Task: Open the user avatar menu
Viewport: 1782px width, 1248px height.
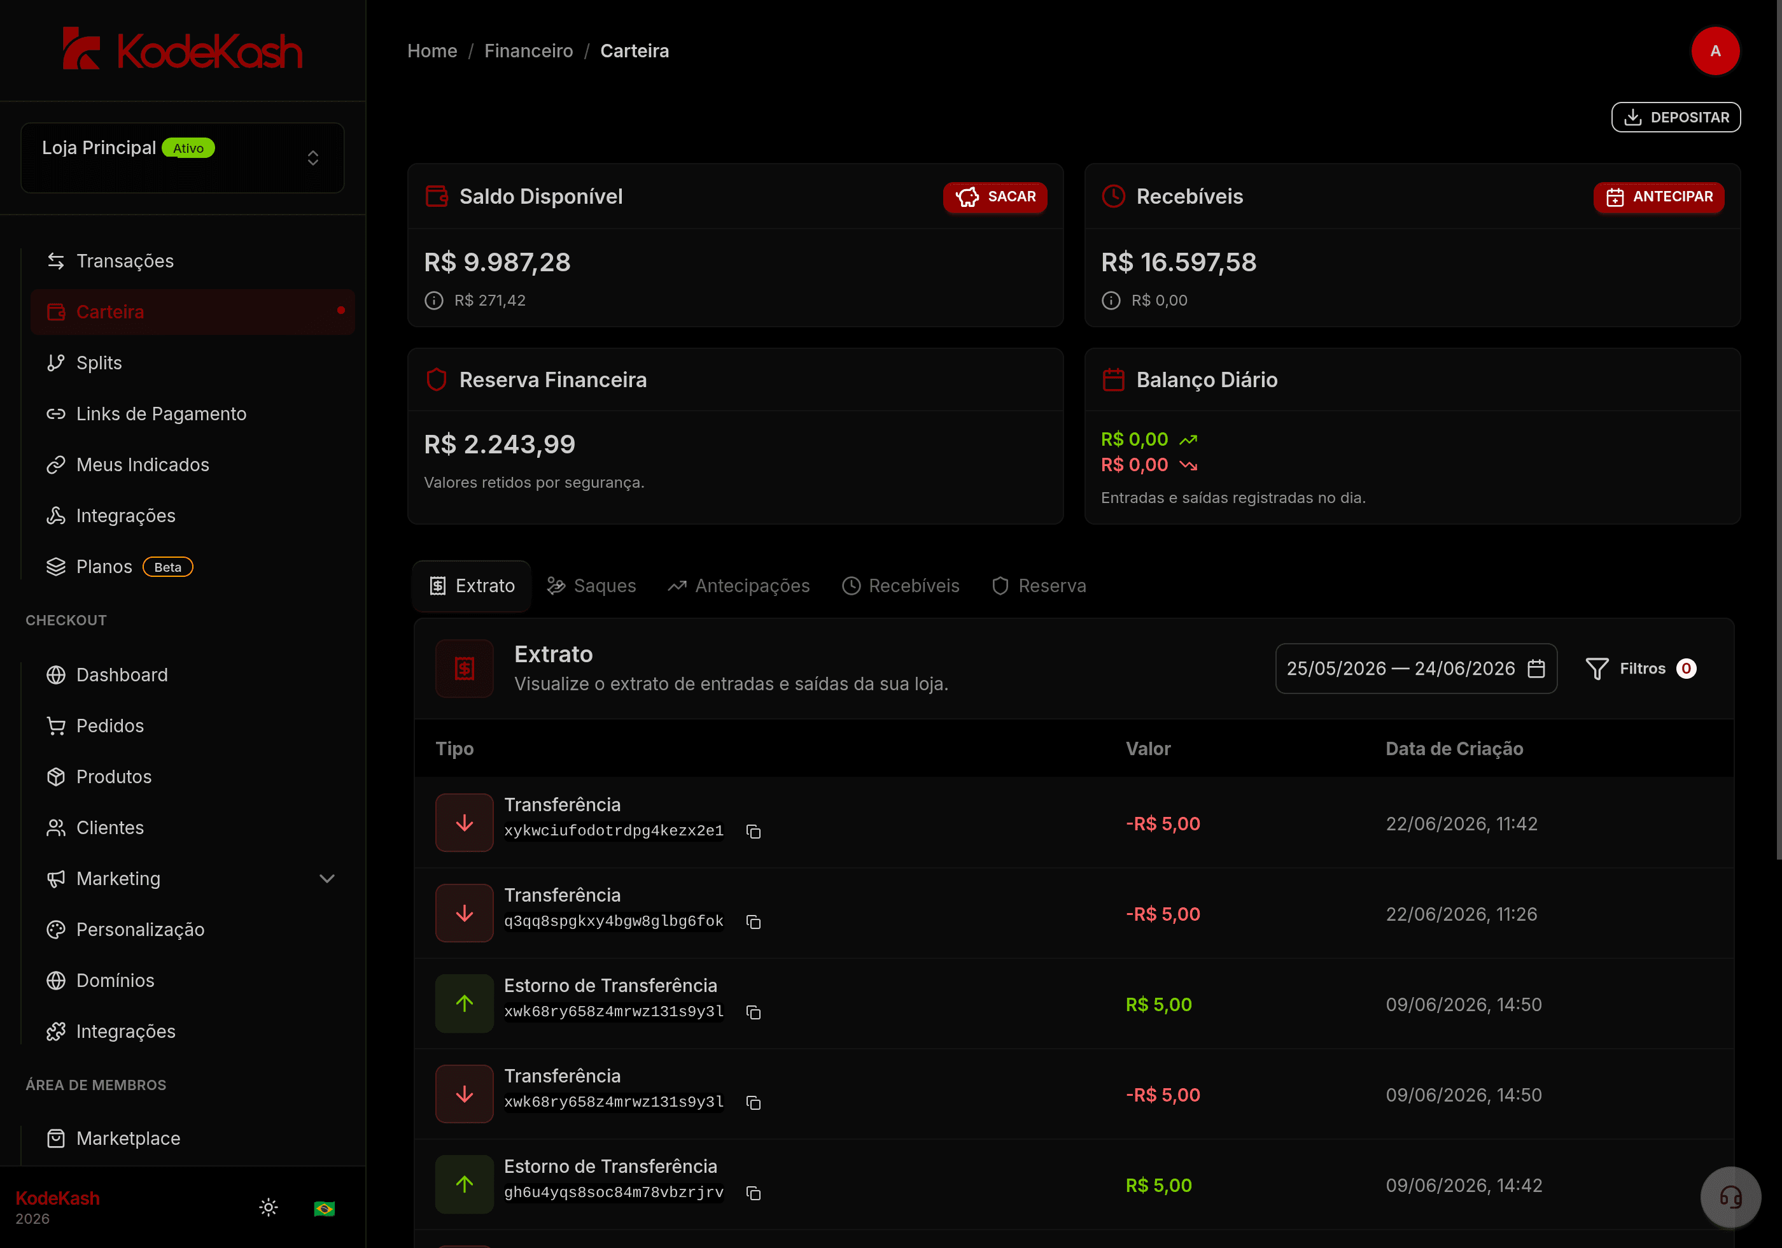Action: tap(1715, 50)
